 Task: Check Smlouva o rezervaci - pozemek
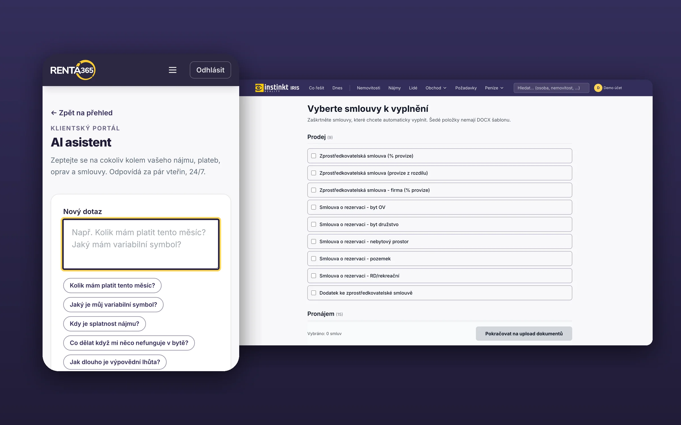314,259
